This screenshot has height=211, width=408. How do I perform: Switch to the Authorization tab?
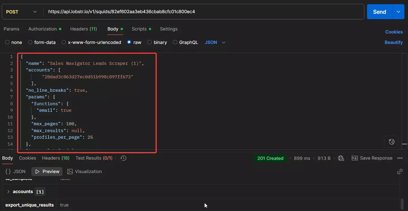point(42,29)
